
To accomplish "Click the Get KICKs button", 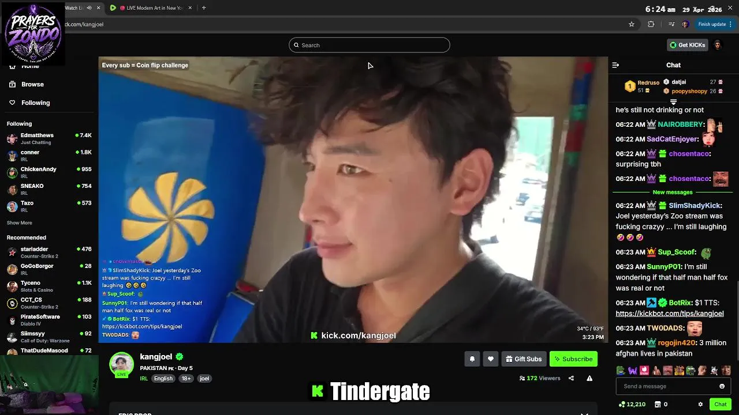I will (687, 45).
